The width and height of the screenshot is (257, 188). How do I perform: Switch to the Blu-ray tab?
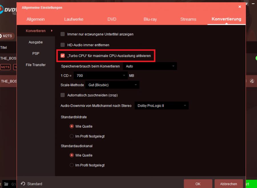tap(150, 19)
